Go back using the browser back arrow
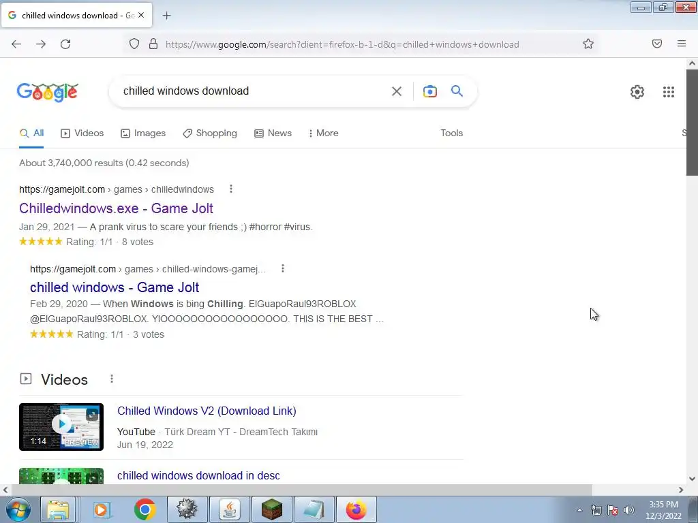 [16, 44]
